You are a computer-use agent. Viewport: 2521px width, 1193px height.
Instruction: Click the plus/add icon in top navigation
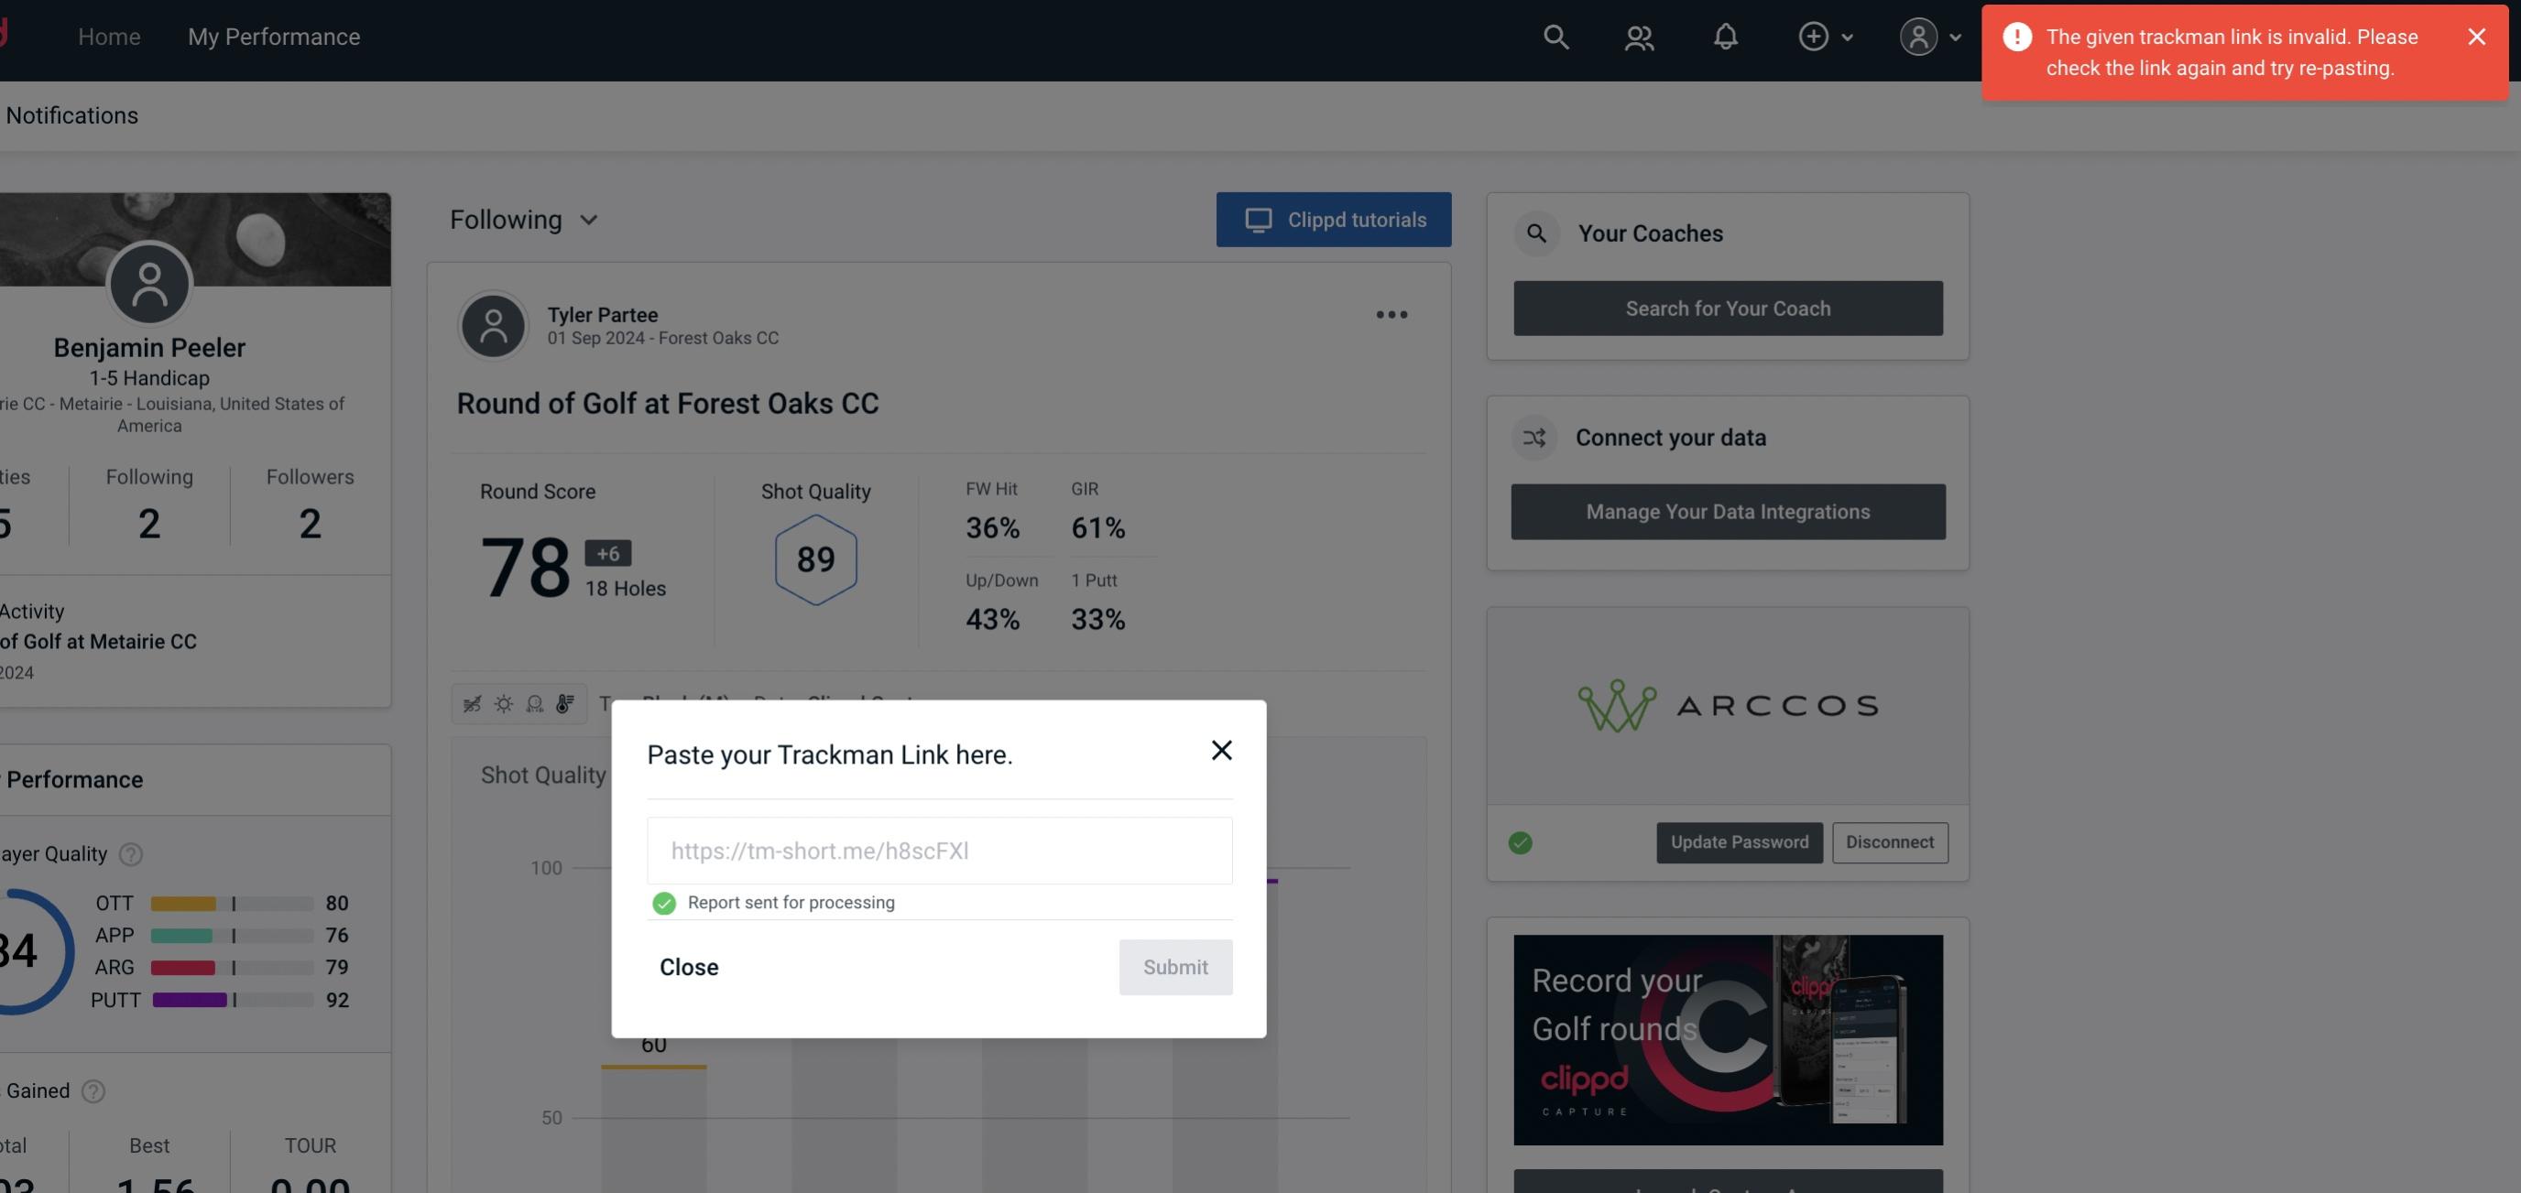click(1812, 36)
